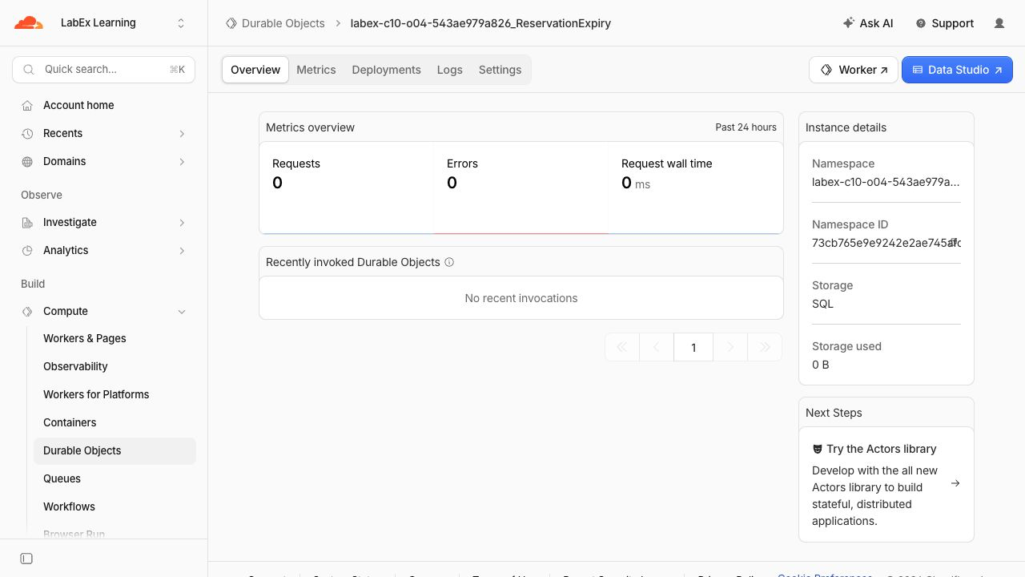Expand the Analytics chevron
This screenshot has width=1025, height=577.
pyautogui.click(x=182, y=251)
